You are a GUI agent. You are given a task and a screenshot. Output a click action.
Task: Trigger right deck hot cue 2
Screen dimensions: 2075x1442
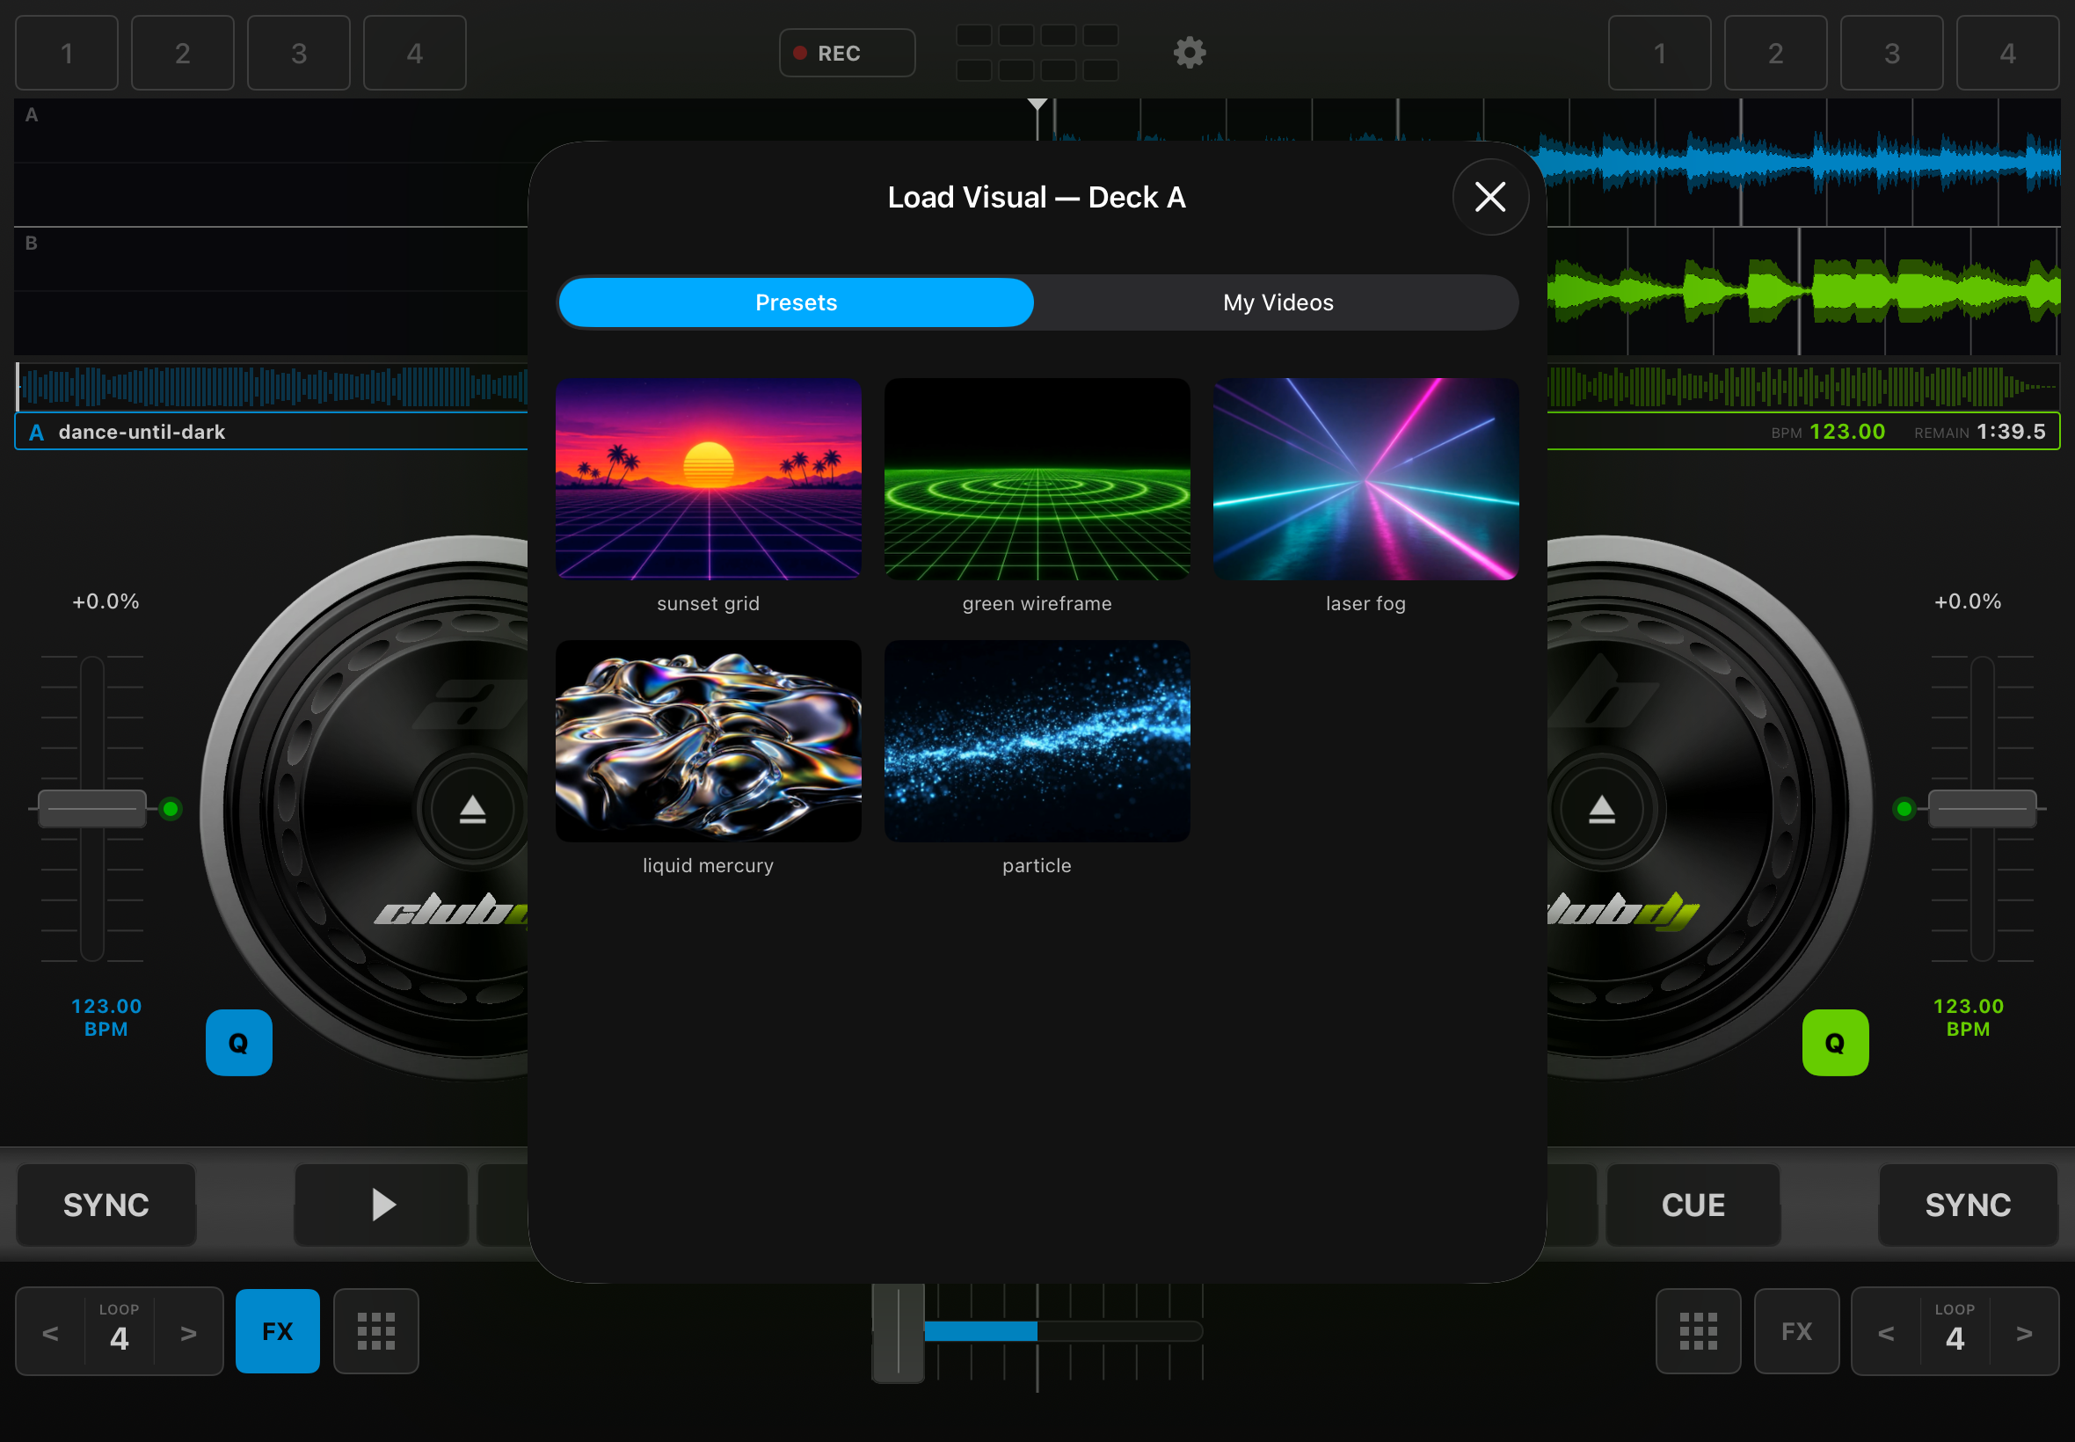point(1775,54)
